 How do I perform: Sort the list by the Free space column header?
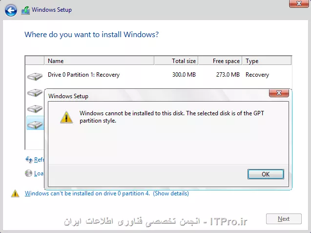[x=220, y=61]
